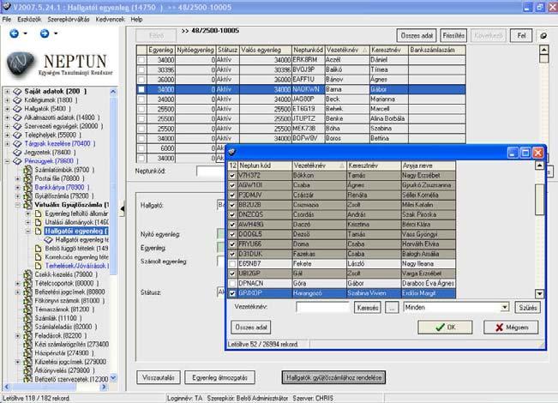
Task: Click the back navigation arrow icon
Action: pyautogui.click(x=14, y=33)
